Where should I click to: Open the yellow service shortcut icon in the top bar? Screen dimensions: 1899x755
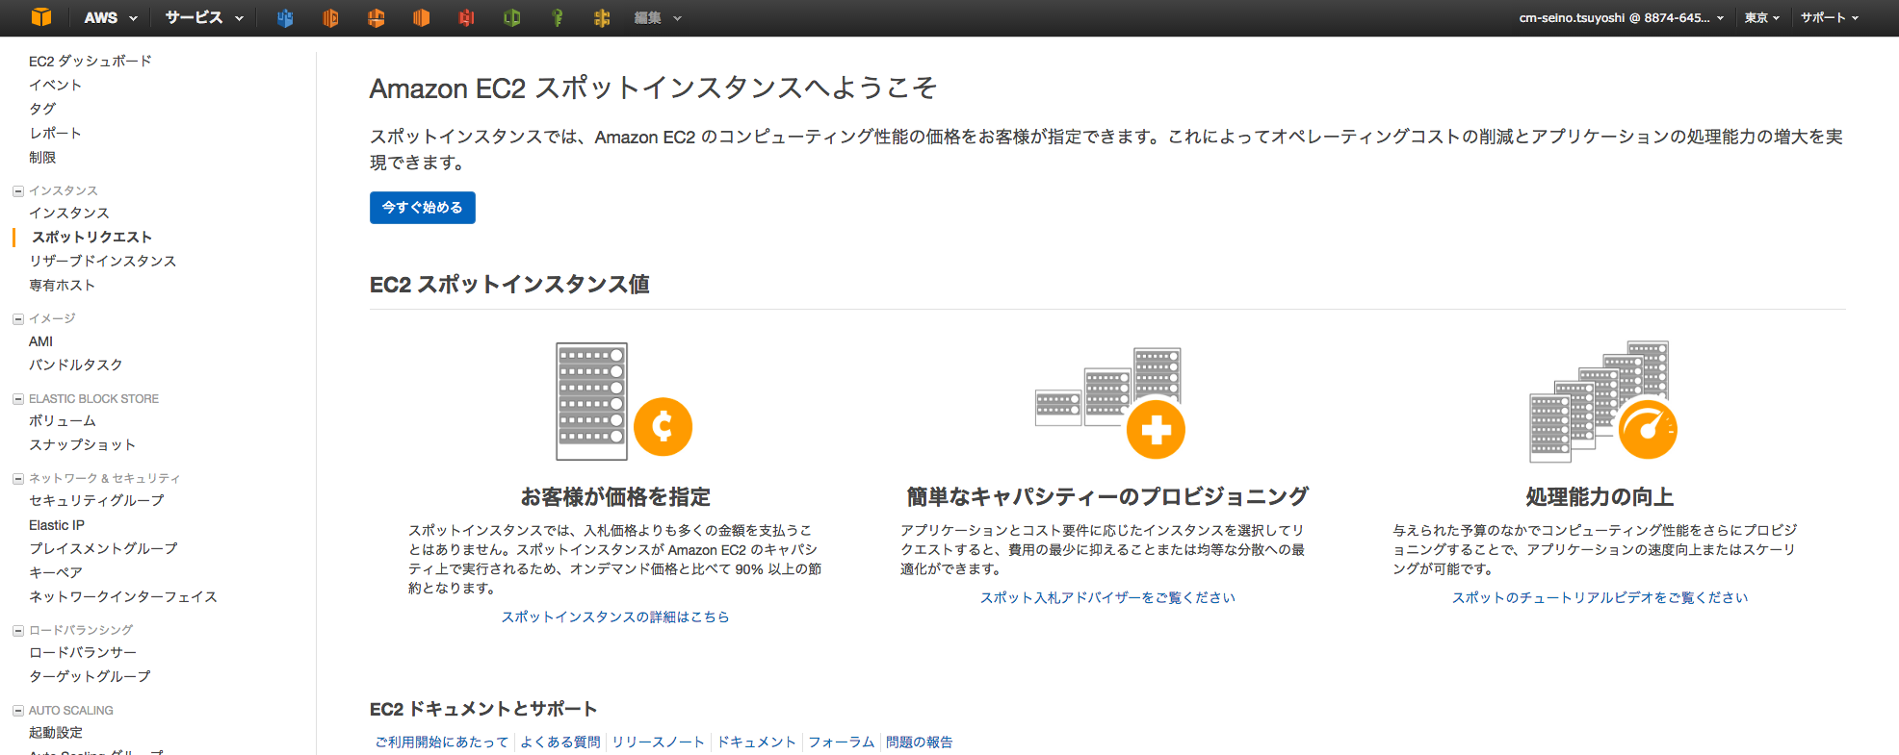[x=602, y=17]
